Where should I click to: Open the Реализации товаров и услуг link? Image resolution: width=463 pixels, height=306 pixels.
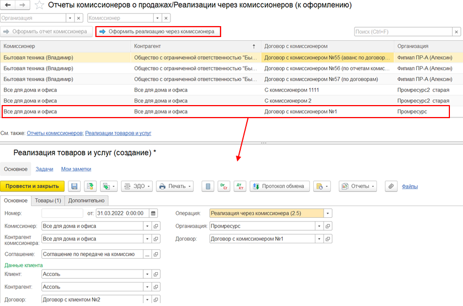(118, 133)
